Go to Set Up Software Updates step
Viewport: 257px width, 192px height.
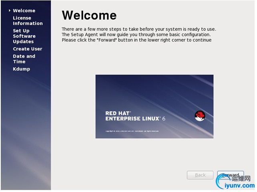[x=24, y=36]
